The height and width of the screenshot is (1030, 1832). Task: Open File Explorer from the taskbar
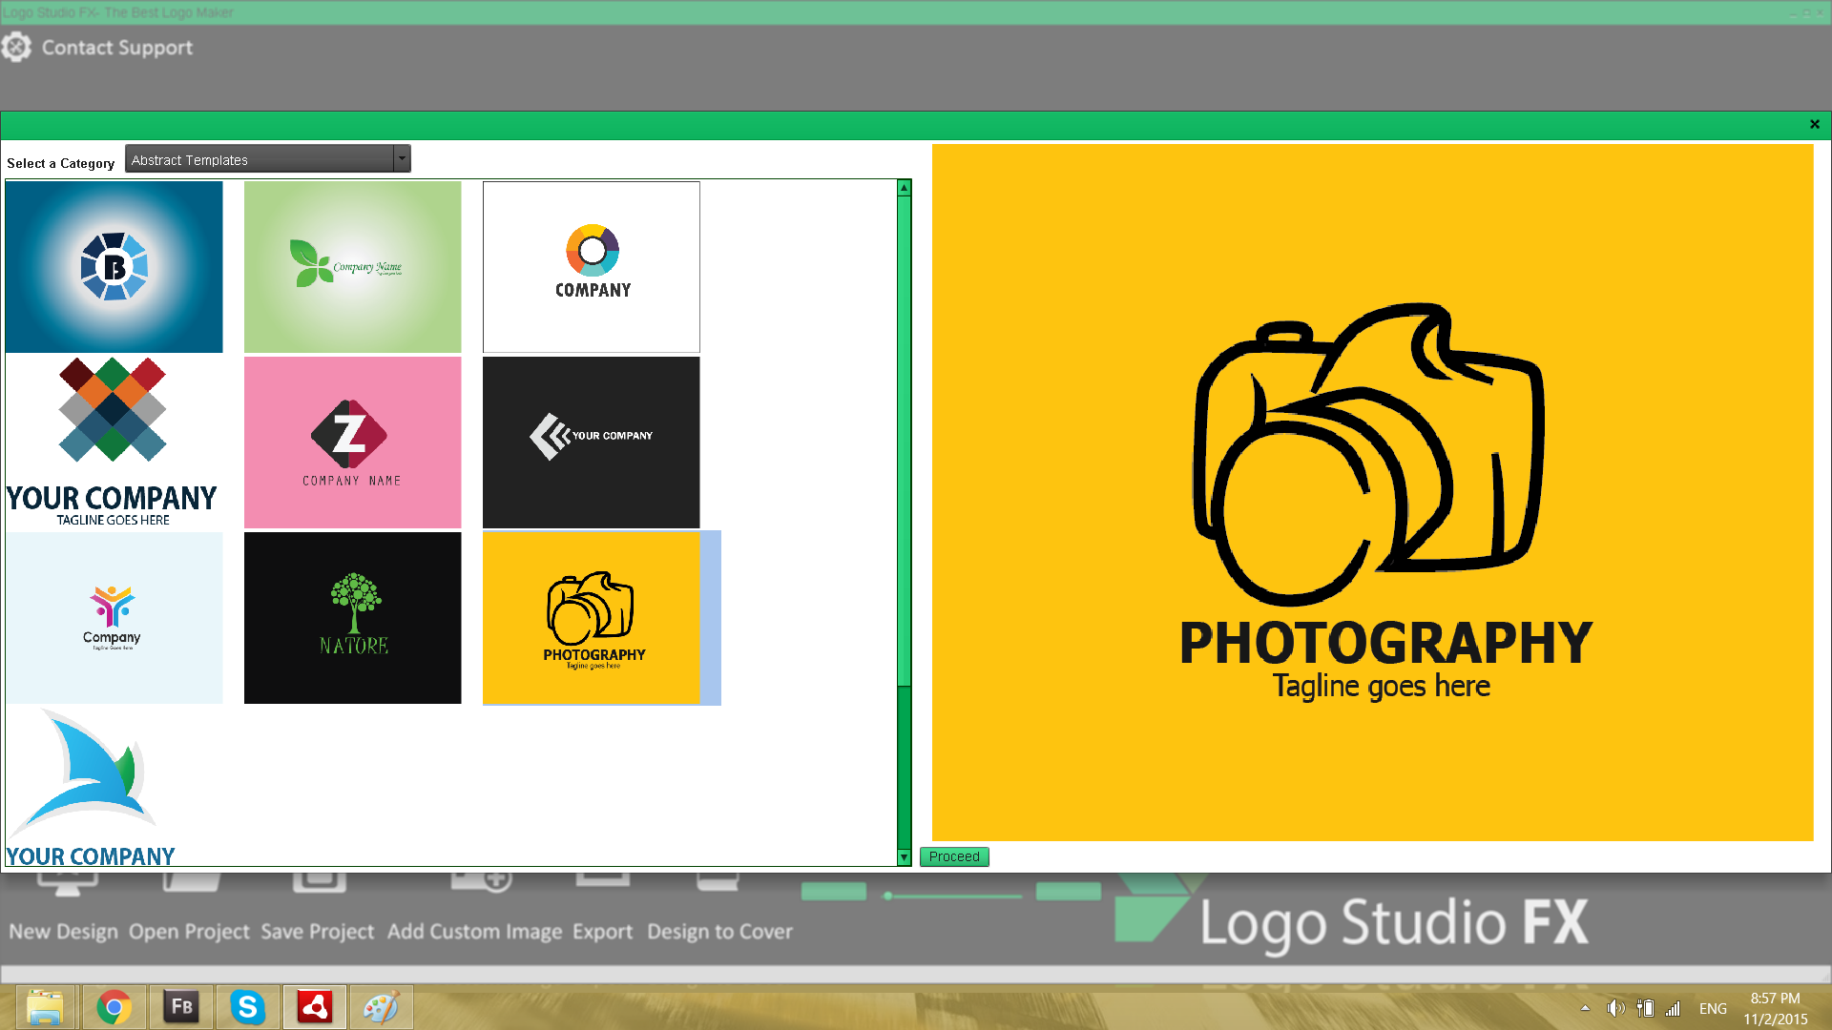point(45,1007)
